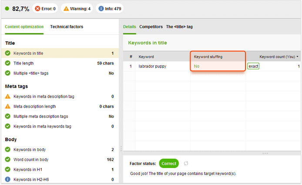302x185 pixels.
Task: Select the Details tab
Action: pos(130,27)
